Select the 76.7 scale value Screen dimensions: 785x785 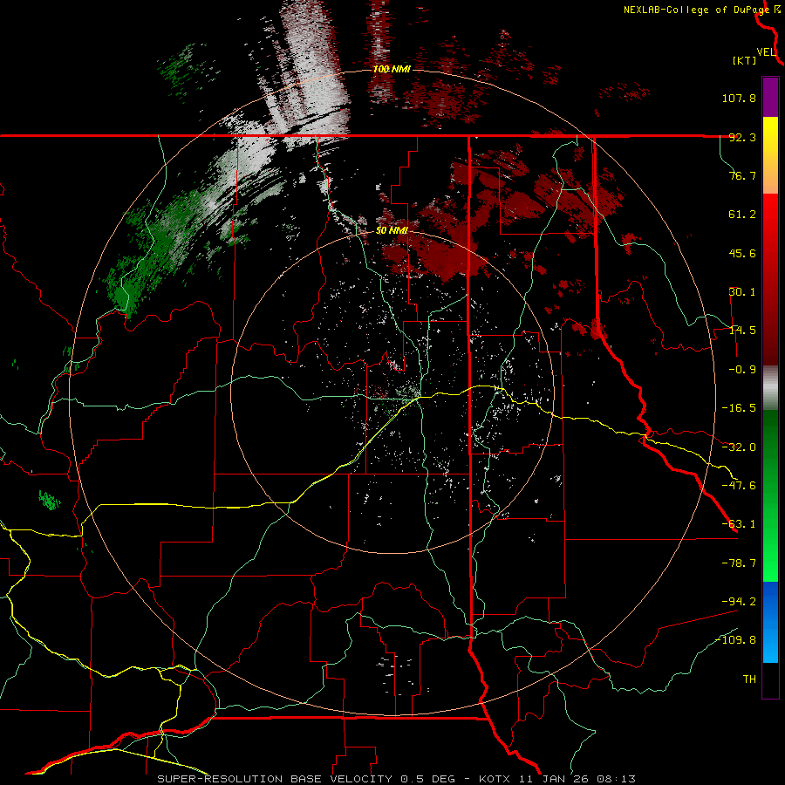(x=742, y=175)
